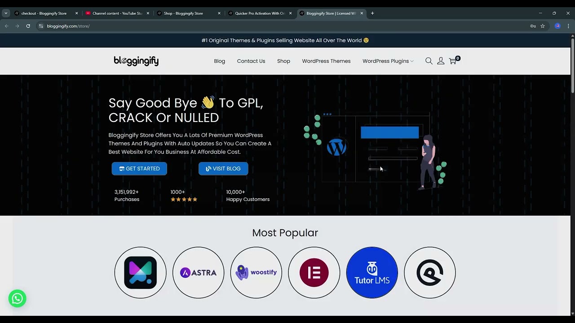Click the 'Most Popular' heading

(x=285, y=233)
